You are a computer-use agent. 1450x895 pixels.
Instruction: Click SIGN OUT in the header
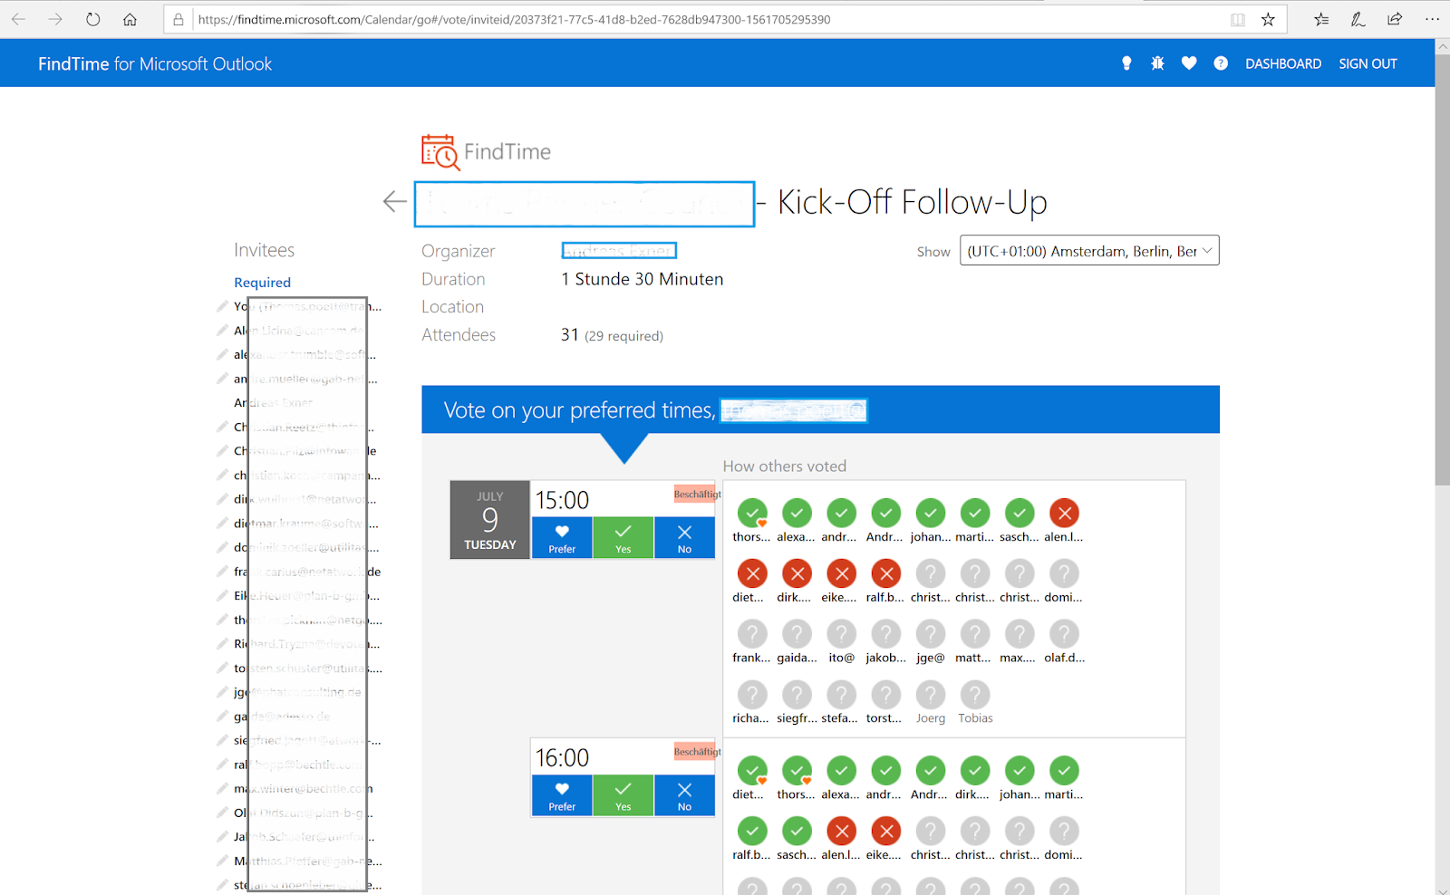(x=1368, y=63)
